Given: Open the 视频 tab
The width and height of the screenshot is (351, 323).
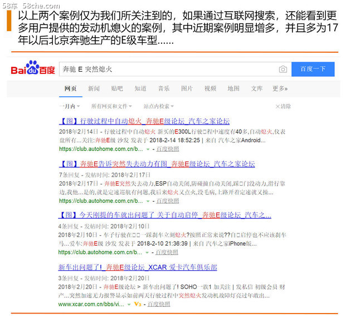Looking at the screenshot, I should (210, 89).
